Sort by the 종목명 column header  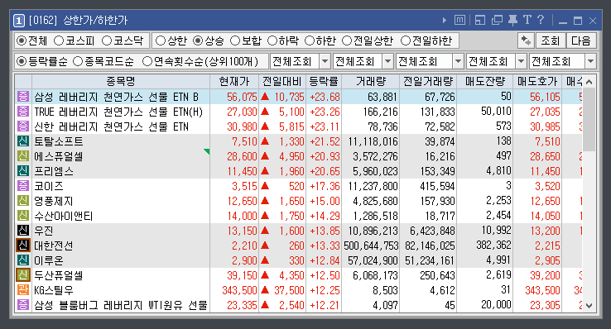pos(121,81)
